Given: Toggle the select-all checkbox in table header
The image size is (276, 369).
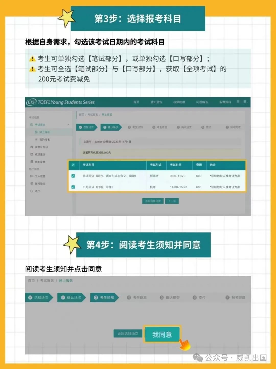Looking at the screenshot, I should (73, 165).
